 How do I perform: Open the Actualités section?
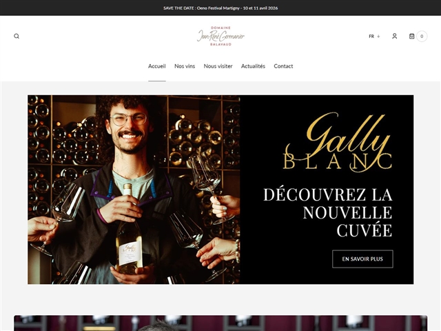(253, 66)
